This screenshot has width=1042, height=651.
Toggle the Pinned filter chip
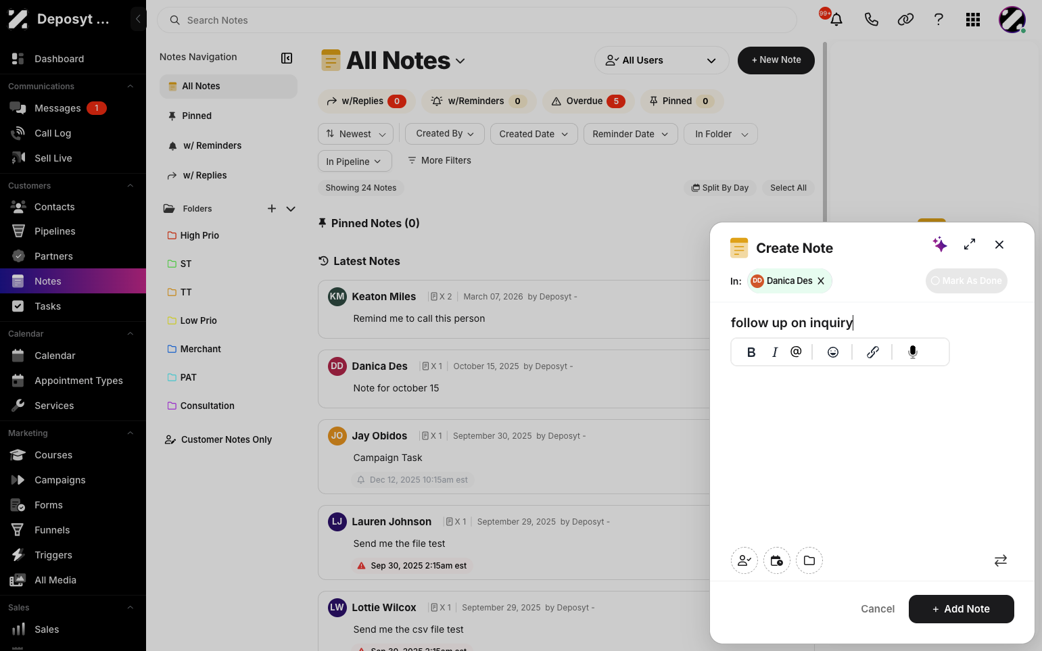(682, 101)
